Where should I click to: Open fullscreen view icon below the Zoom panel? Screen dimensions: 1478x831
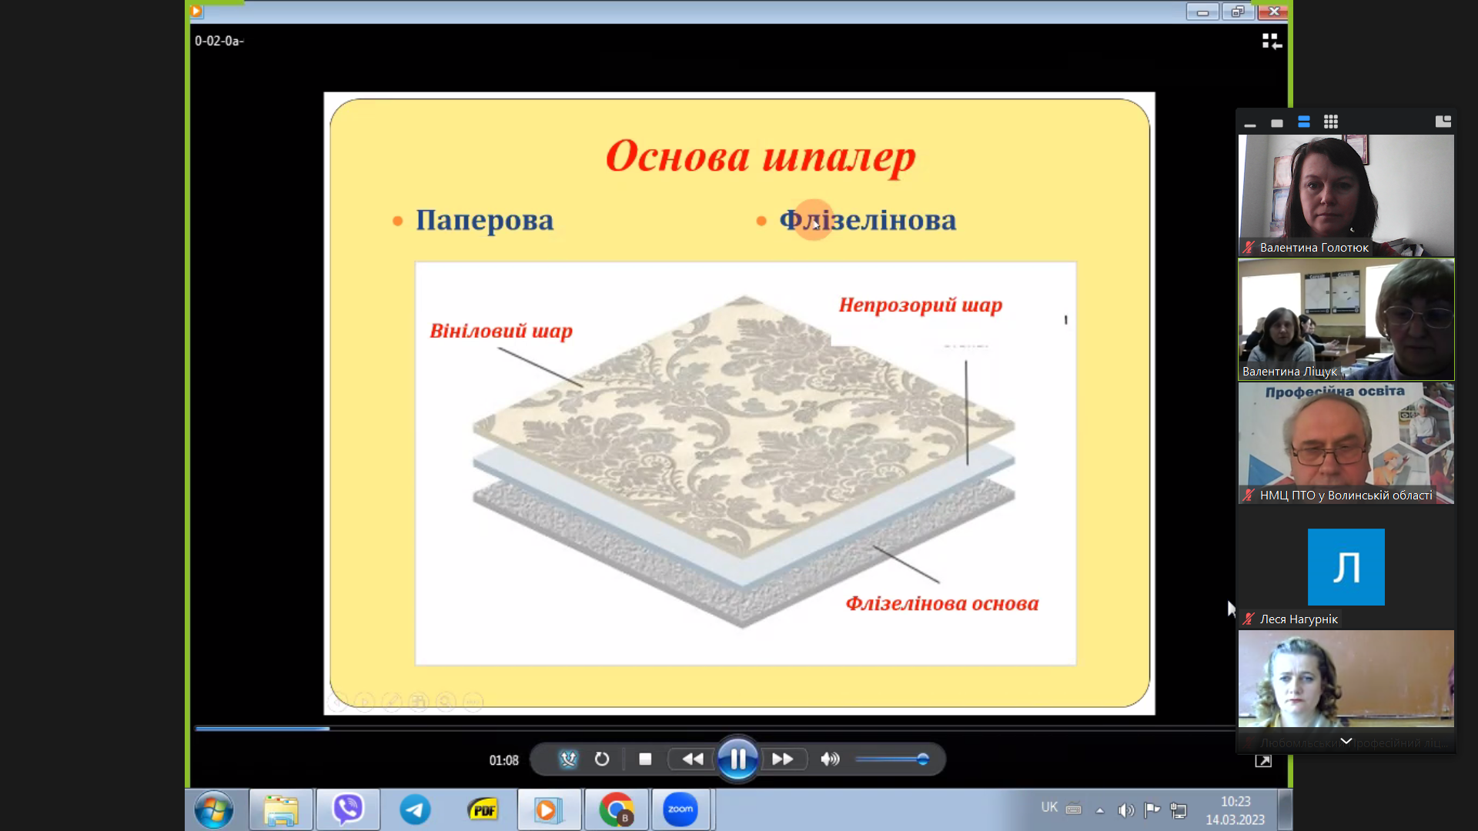click(x=1263, y=761)
